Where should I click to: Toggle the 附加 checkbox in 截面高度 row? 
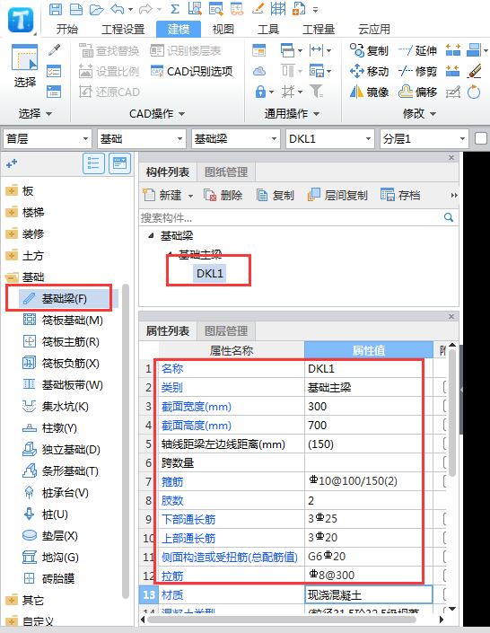444,425
